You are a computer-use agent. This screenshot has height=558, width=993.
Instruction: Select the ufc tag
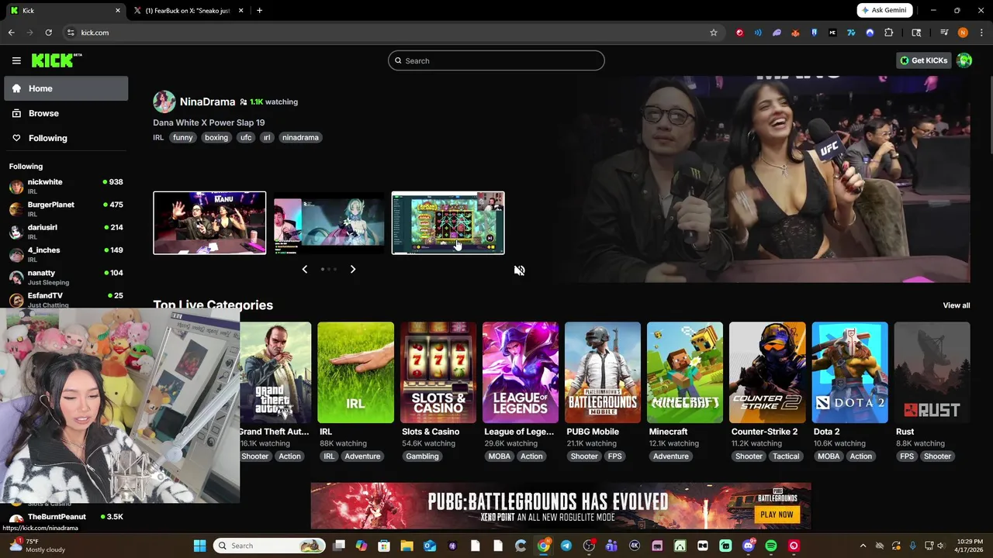(x=246, y=137)
